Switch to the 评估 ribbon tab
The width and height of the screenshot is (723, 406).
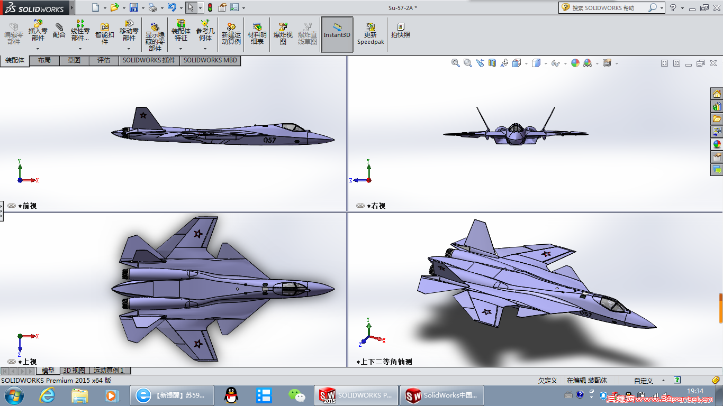tap(104, 60)
